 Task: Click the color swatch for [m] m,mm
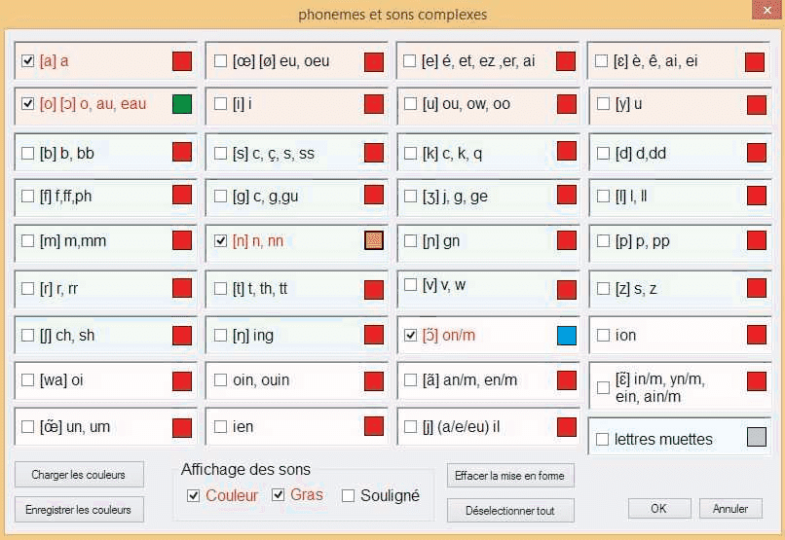pos(182,240)
